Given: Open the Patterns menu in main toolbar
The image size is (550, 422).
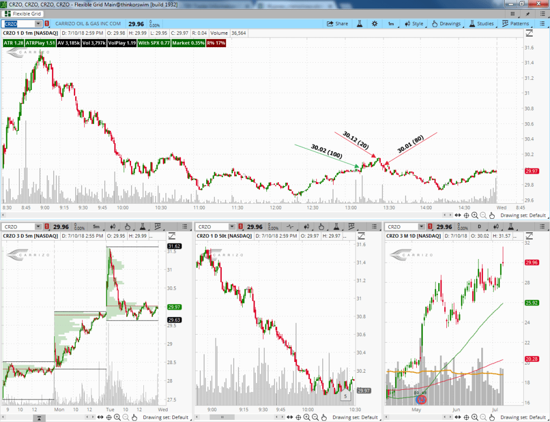Looking at the screenshot, I should click(515, 24).
